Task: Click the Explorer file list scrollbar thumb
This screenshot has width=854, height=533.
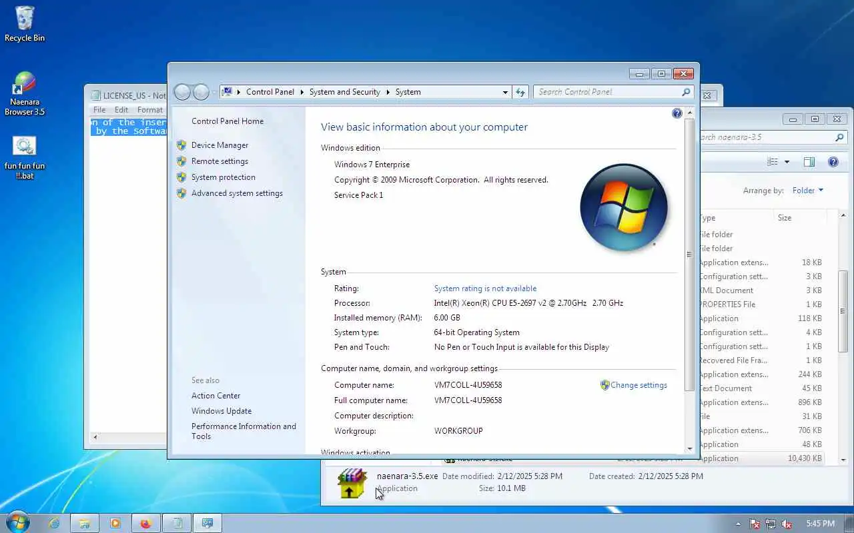Action: coord(843,310)
